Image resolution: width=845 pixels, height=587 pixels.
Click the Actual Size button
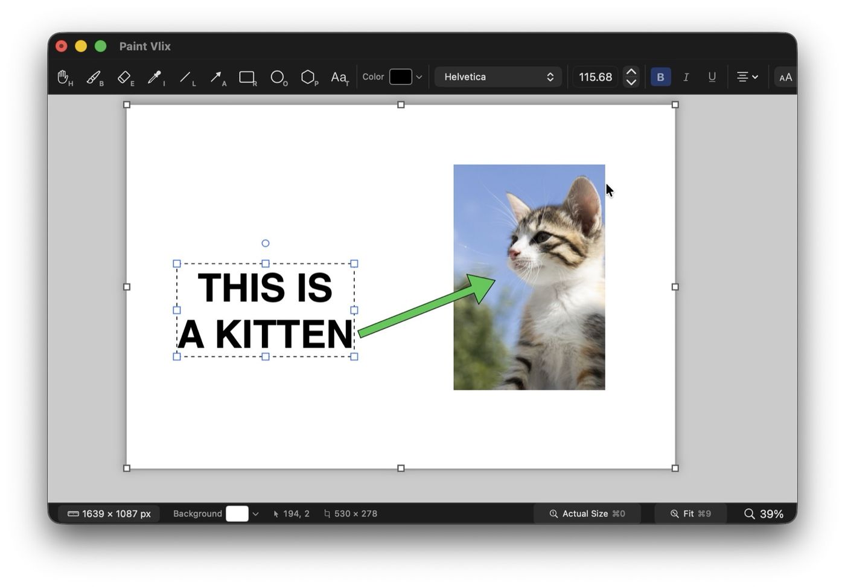(587, 514)
